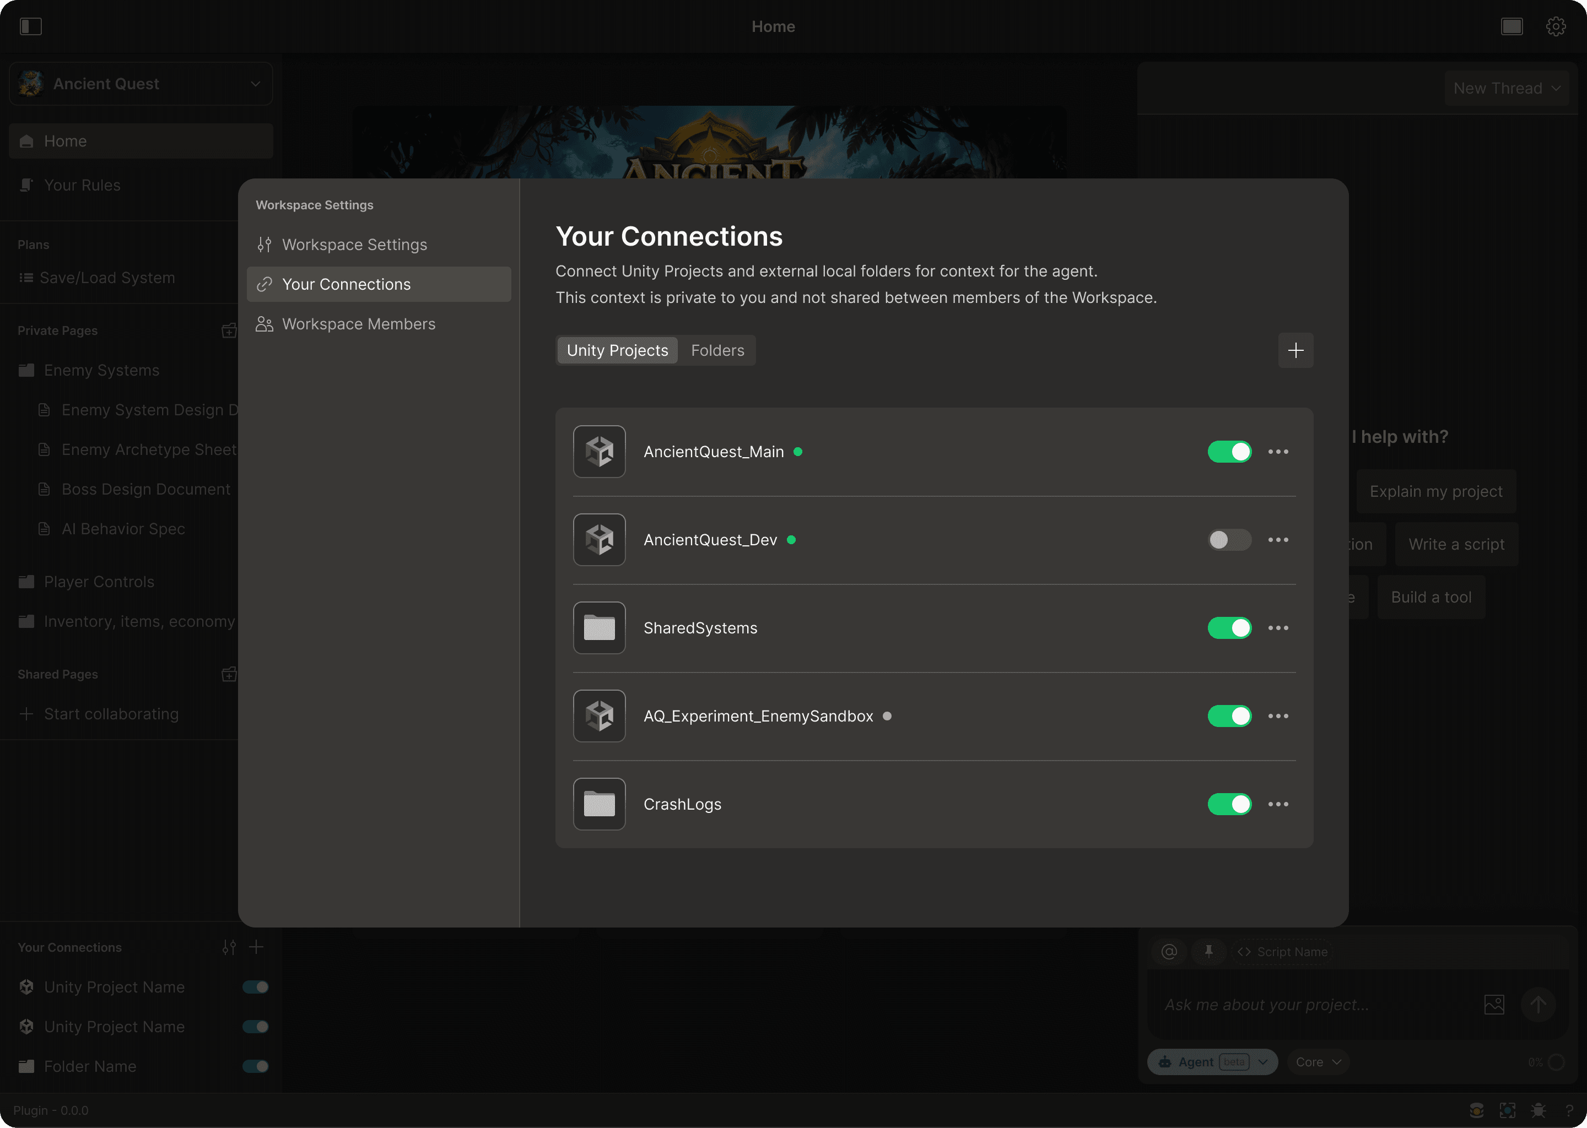The width and height of the screenshot is (1587, 1128).
Task: Open Workspace Settings in the settings sidebar
Action: point(354,245)
